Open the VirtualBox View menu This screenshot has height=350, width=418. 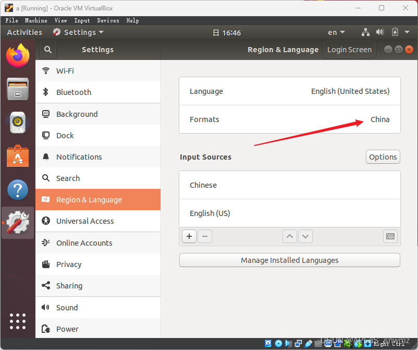tap(61, 20)
